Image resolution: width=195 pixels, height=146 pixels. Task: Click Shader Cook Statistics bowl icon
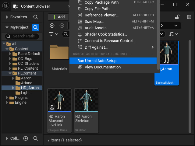pos(80,34)
